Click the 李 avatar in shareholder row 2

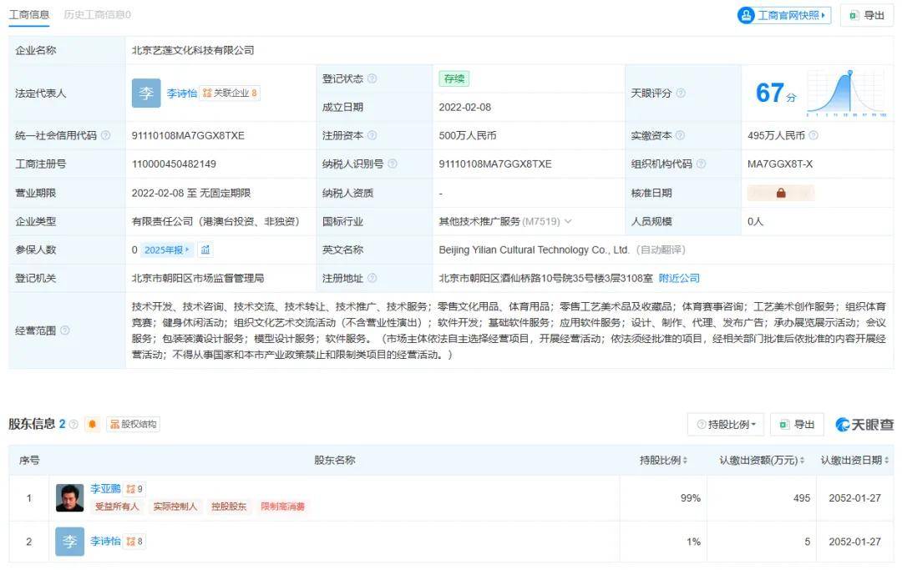click(69, 542)
